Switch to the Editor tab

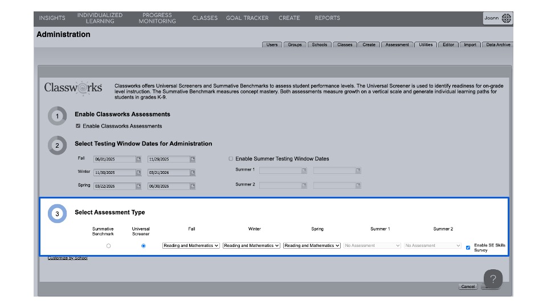click(448, 44)
